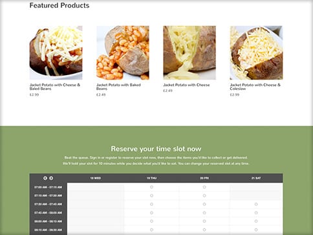Advance to next days using right arrow
Viewport: 313px width, 235px height.
click(x=51, y=178)
